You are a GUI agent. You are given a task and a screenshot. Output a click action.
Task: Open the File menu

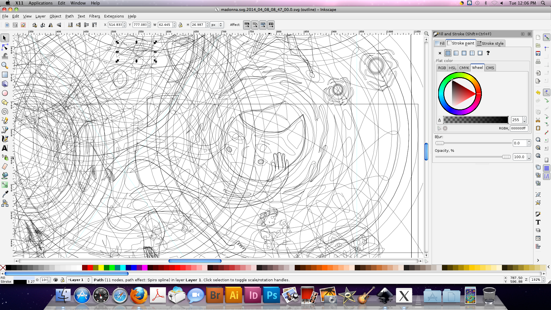point(5,16)
